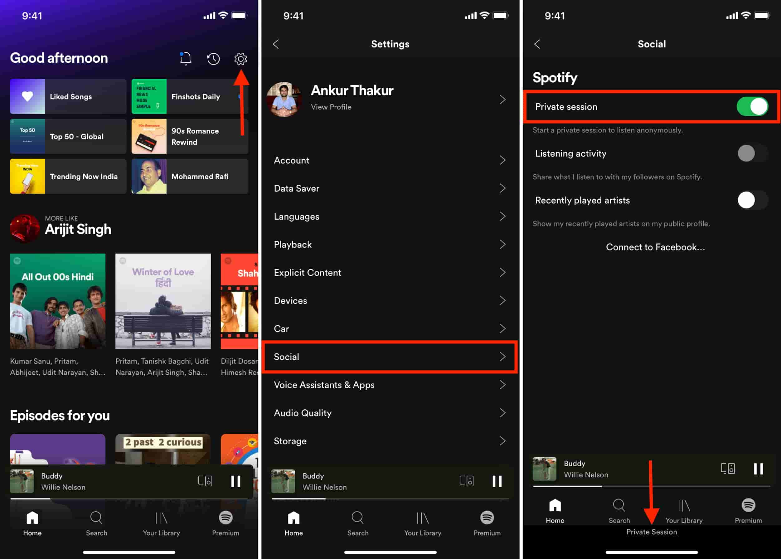Tap the Spotify settings gear icon
Screen dimensions: 781x559
click(240, 58)
